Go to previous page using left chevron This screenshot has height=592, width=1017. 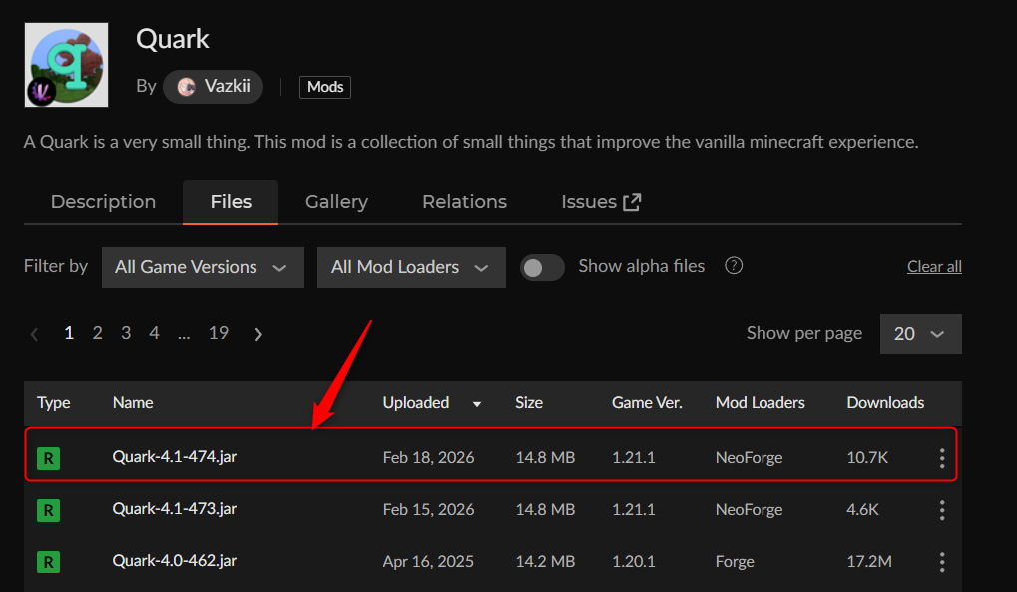35,334
